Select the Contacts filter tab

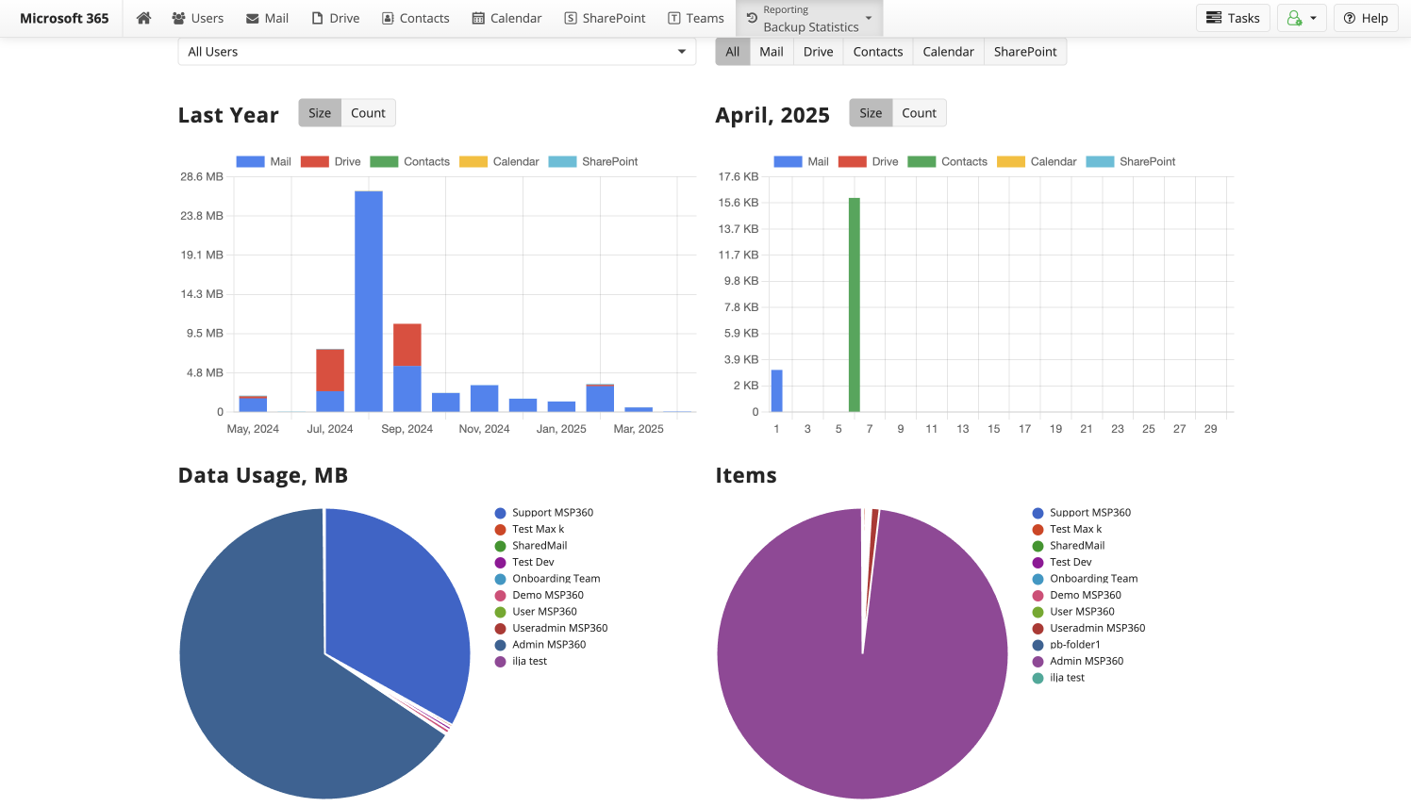(877, 51)
